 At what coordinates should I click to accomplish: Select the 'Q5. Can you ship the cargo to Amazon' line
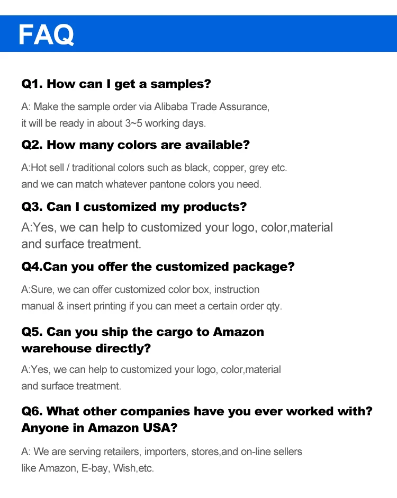click(142, 332)
